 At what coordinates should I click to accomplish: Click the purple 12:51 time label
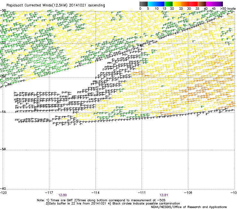click(164, 195)
